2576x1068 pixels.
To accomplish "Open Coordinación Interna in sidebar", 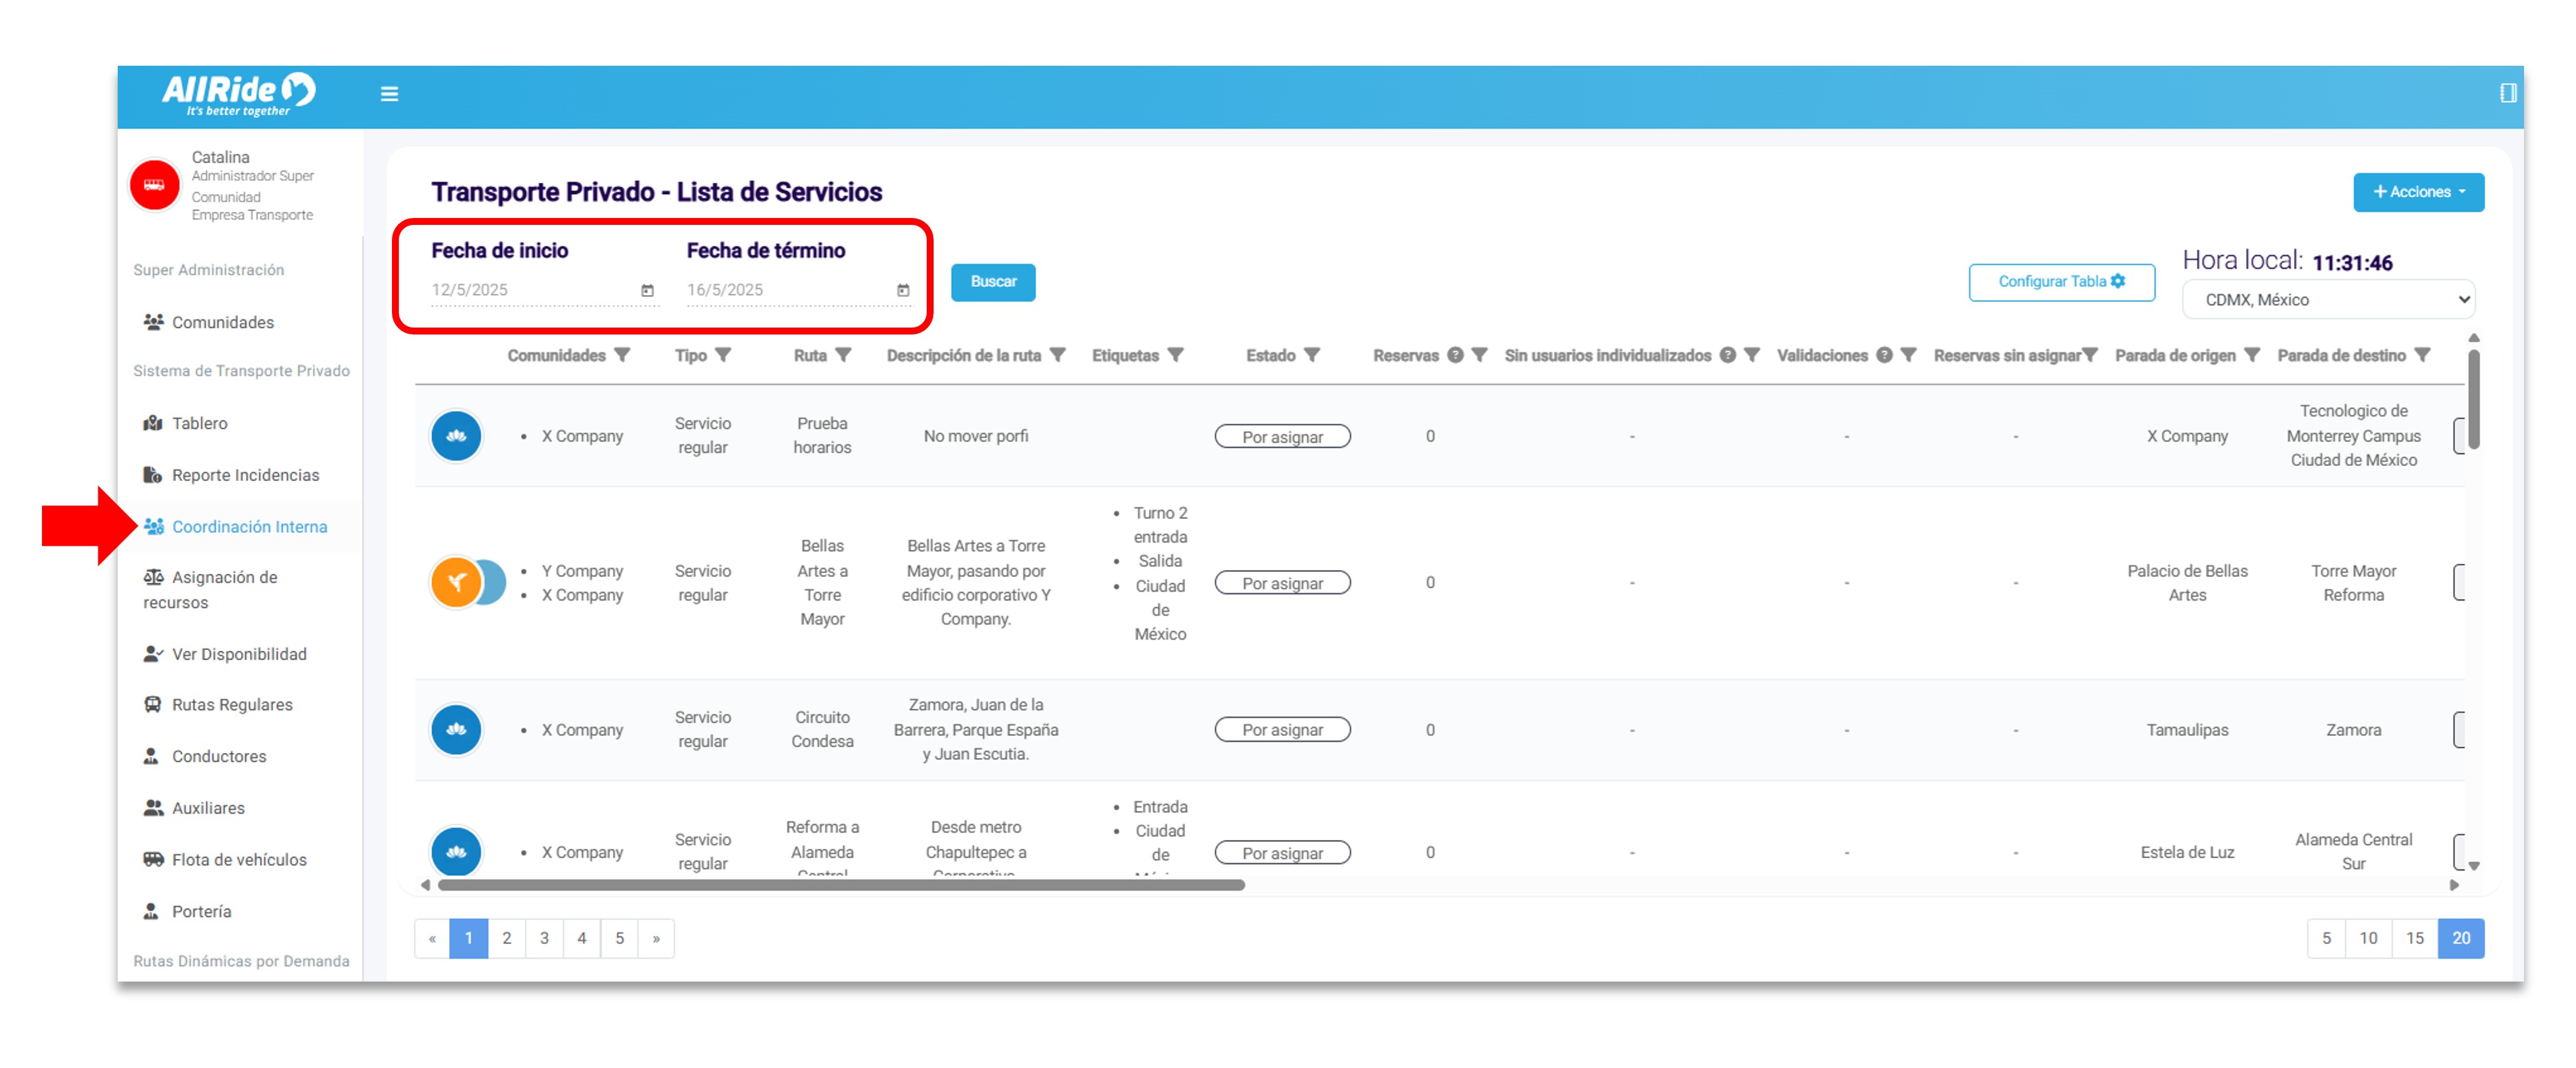I will 249,526.
